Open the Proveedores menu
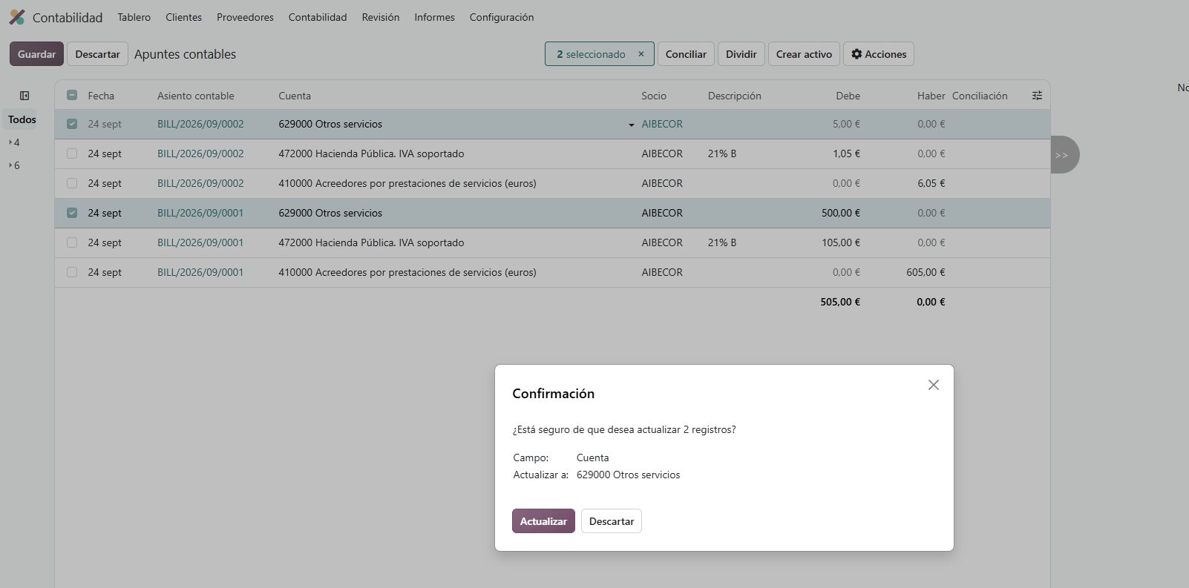The width and height of the screenshot is (1189, 588). 245,17
